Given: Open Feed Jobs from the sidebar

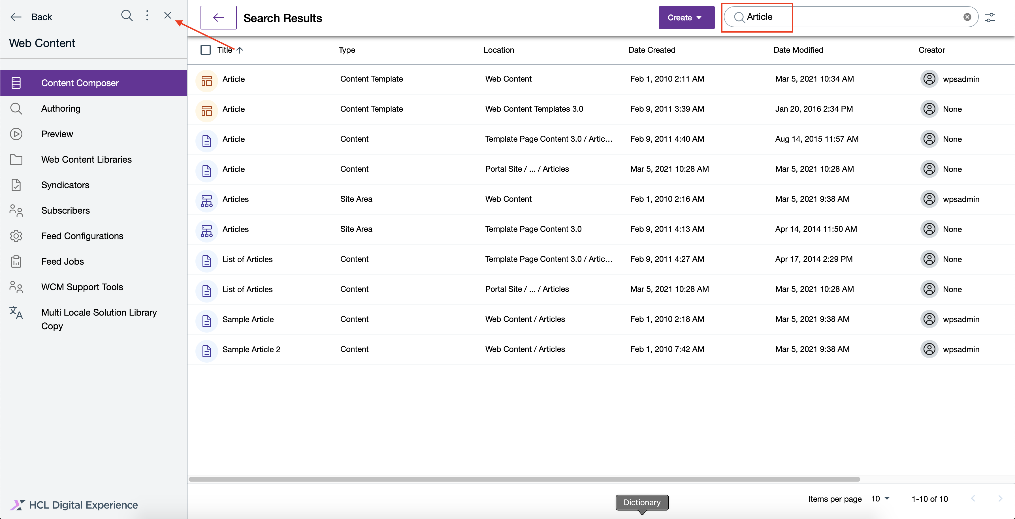Looking at the screenshot, I should point(62,261).
